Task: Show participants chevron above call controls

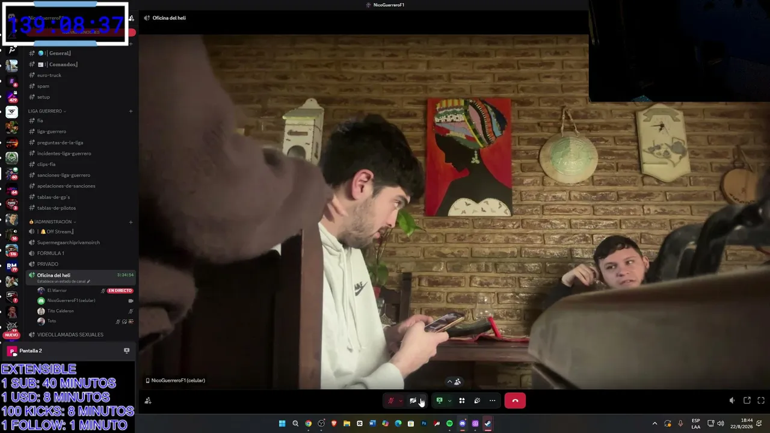Action: [x=454, y=381]
